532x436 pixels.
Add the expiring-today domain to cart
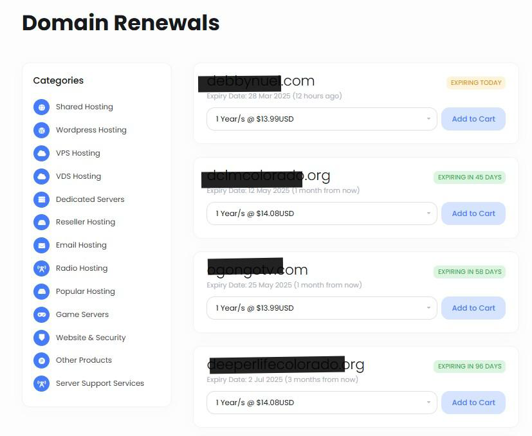(473, 119)
